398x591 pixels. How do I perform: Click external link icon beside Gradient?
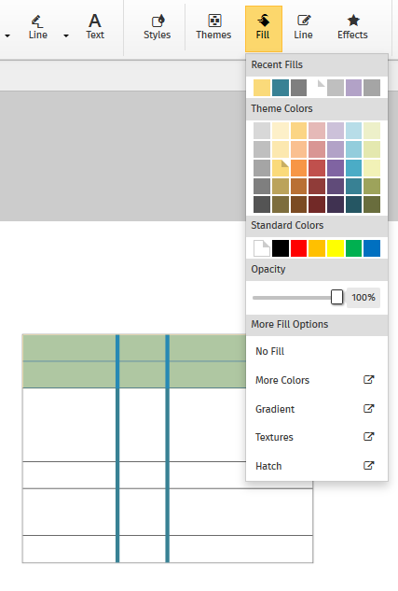369,408
